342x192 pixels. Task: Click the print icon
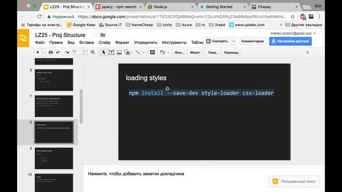[x=51, y=52]
